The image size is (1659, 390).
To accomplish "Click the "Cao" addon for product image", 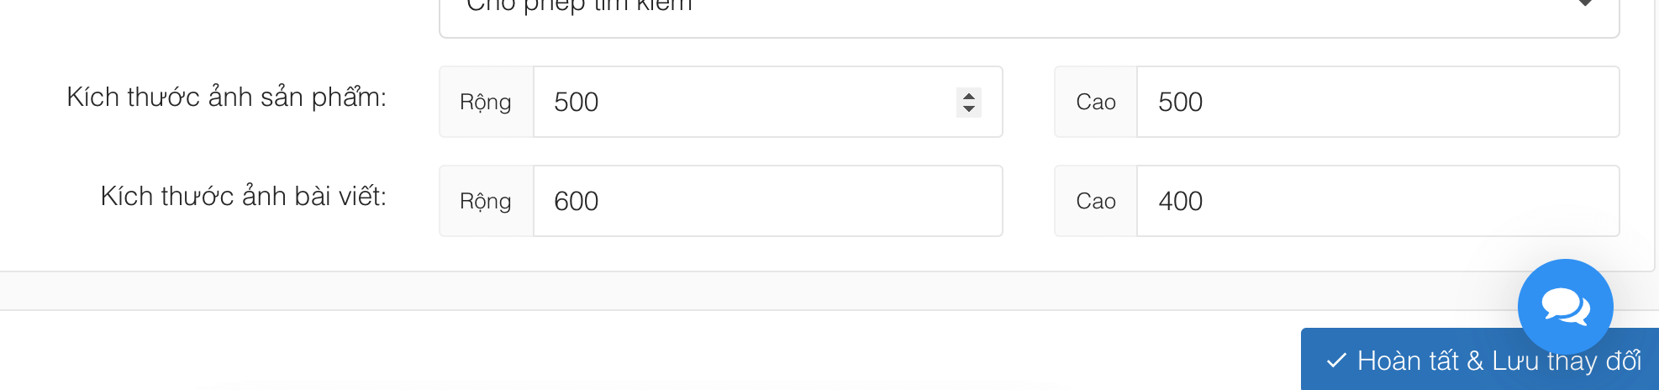I will click(1096, 102).
